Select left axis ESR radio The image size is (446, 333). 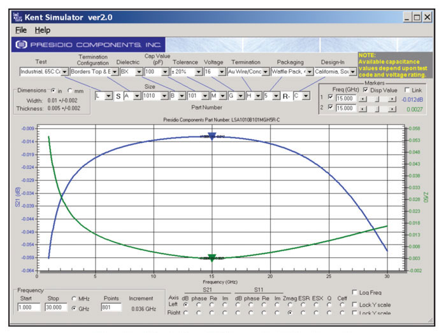(x=303, y=305)
